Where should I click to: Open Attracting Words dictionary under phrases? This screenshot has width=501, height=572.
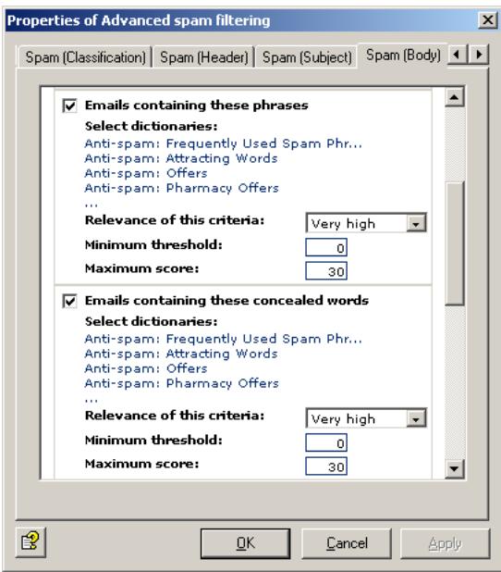(181, 158)
